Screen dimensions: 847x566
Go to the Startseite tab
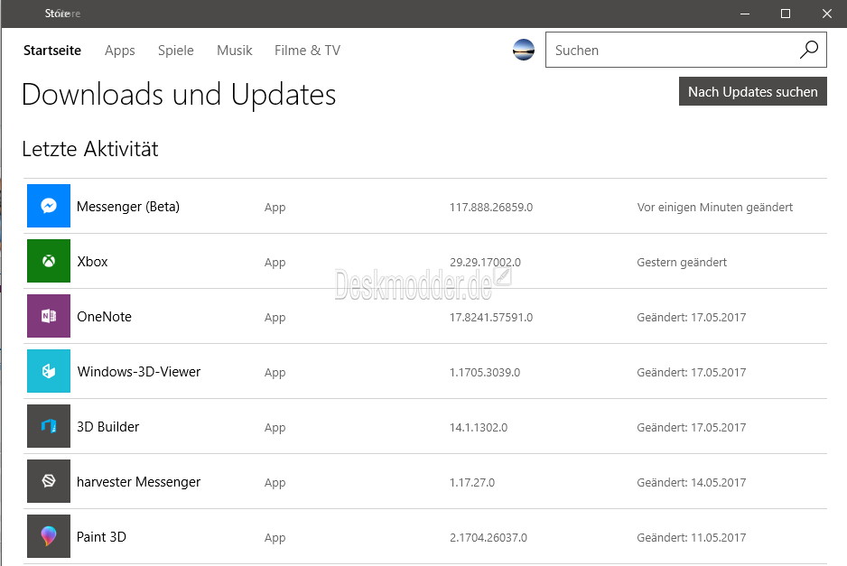point(52,51)
